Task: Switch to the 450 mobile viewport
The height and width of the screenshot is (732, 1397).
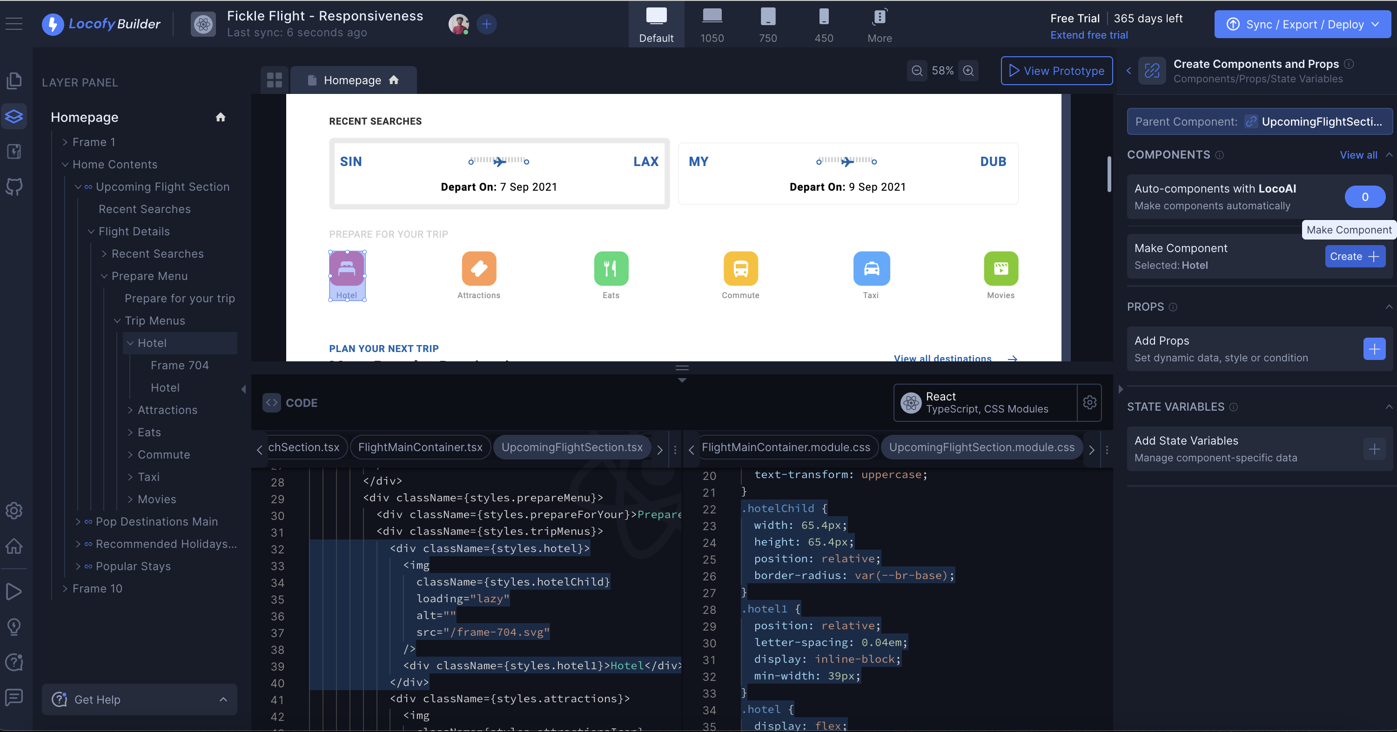Action: (x=824, y=24)
